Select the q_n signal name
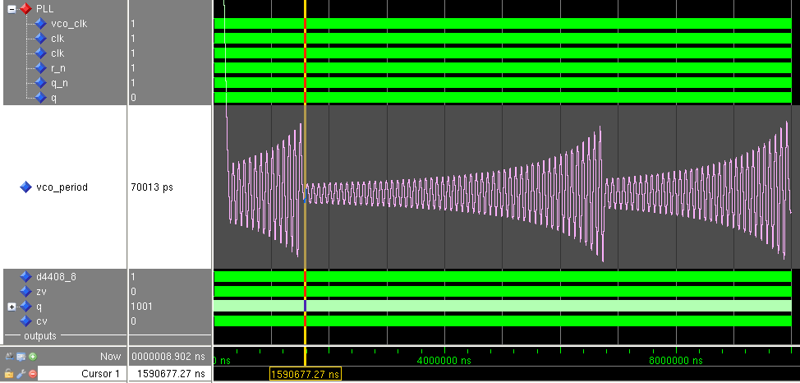 (59, 83)
